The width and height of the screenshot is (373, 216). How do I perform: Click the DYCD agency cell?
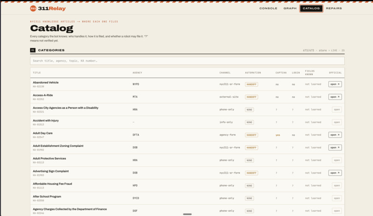136,198
